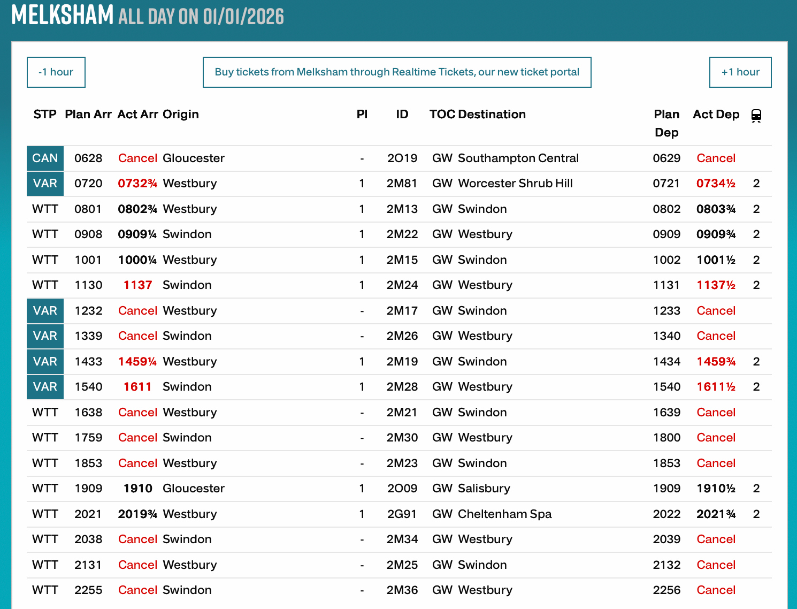Image resolution: width=797 pixels, height=609 pixels.
Task: Open service 2M13 to Swindon
Action: click(x=402, y=209)
